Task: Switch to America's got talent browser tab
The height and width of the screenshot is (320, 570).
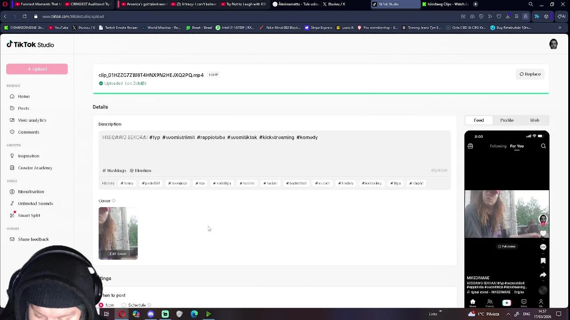Action: (x=143, y=4)
